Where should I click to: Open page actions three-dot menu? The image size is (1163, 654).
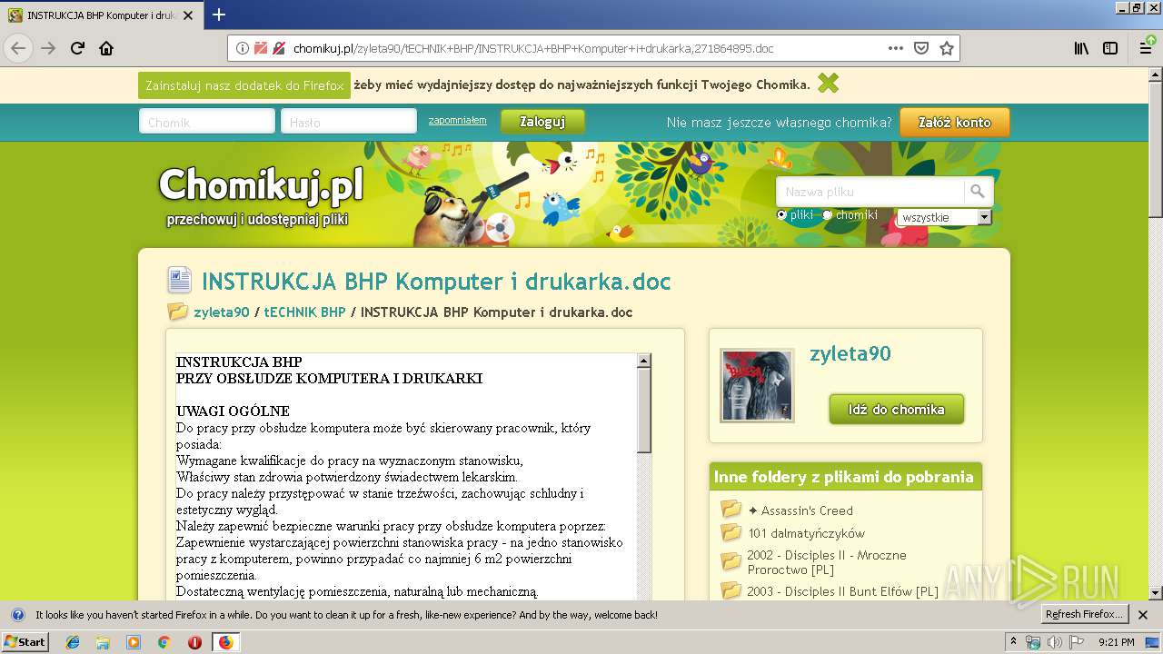[x=895, y=48]
